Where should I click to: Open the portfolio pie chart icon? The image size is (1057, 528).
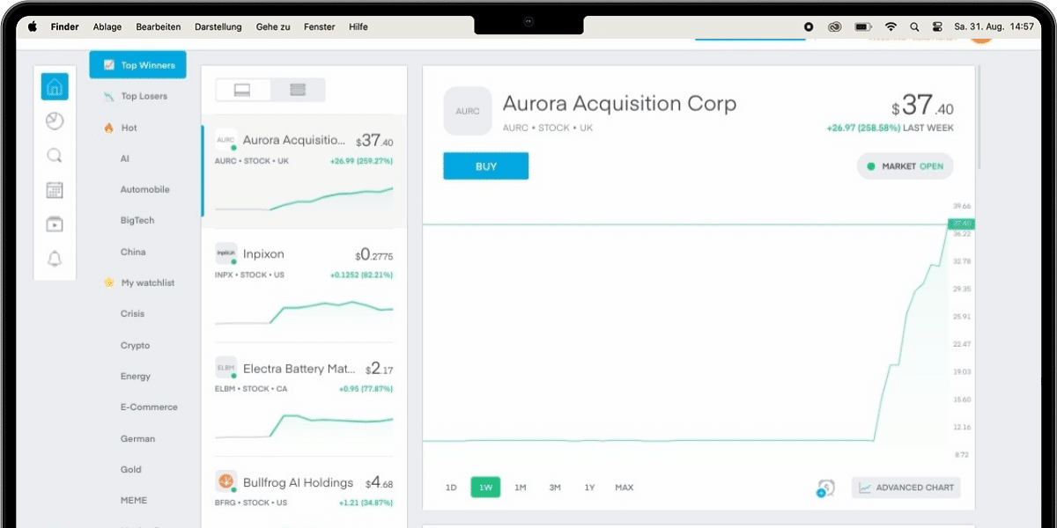(55, 121)
